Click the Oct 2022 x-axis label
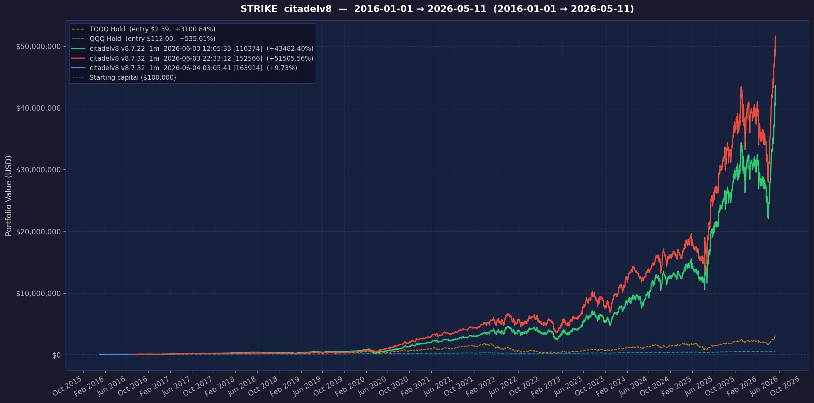Image resolution: width=814 pixels, height=403 pixels. click(x=524, y=386)
